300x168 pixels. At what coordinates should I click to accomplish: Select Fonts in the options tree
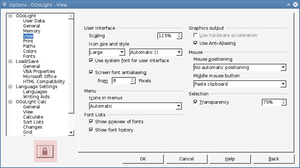click(29, 56)
